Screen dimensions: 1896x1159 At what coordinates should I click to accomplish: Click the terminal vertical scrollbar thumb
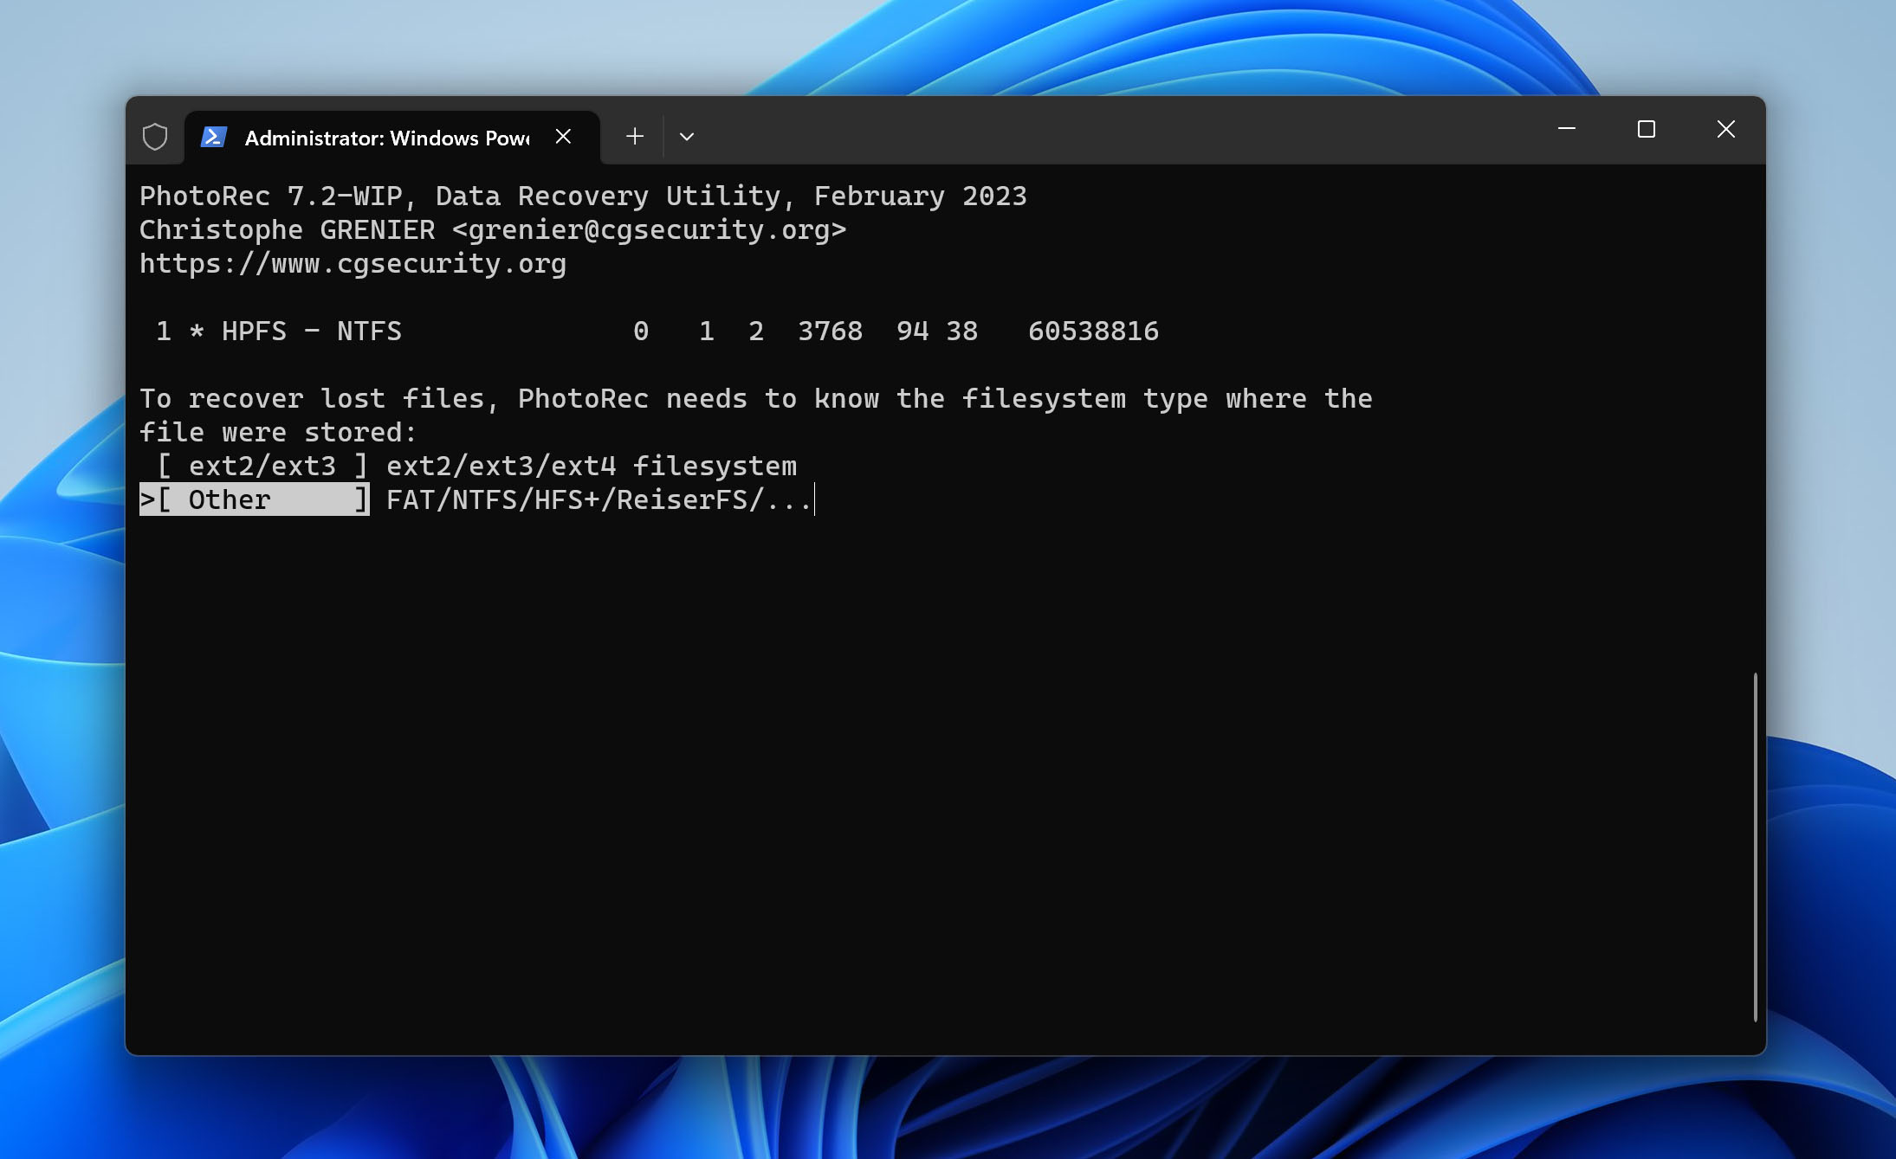(1755, 847)
